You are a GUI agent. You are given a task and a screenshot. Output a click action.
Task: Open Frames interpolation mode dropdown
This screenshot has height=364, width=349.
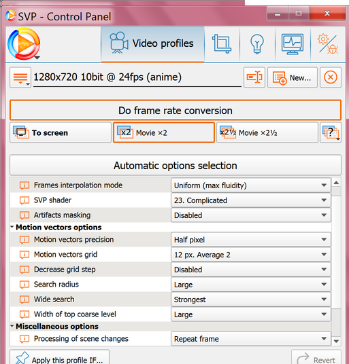[x=251, y=185]
